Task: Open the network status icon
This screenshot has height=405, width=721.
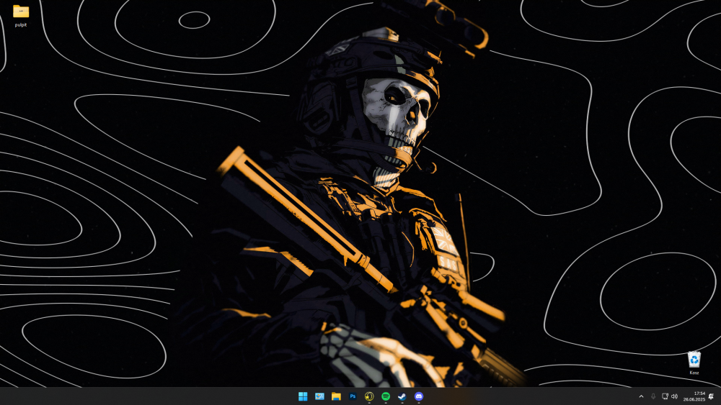Action: [665, 396]
